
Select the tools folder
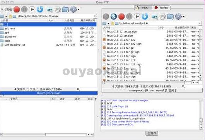click(48, 41)
